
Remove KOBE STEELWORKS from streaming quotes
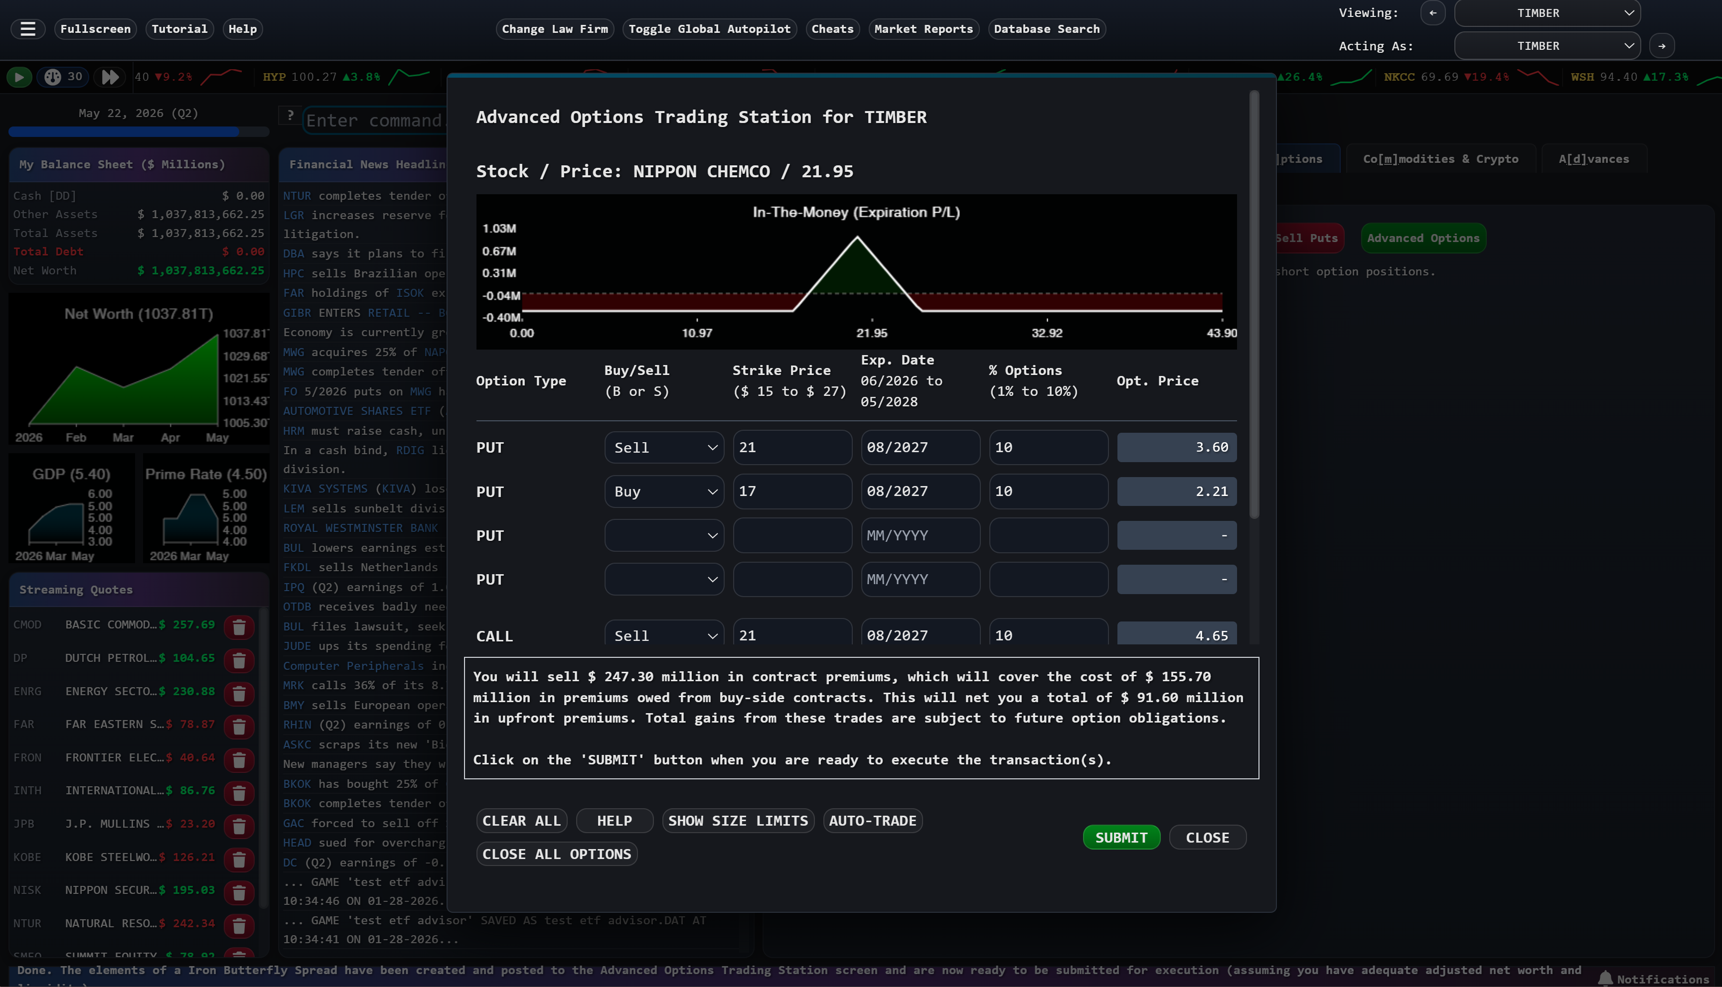coord(239,860)
